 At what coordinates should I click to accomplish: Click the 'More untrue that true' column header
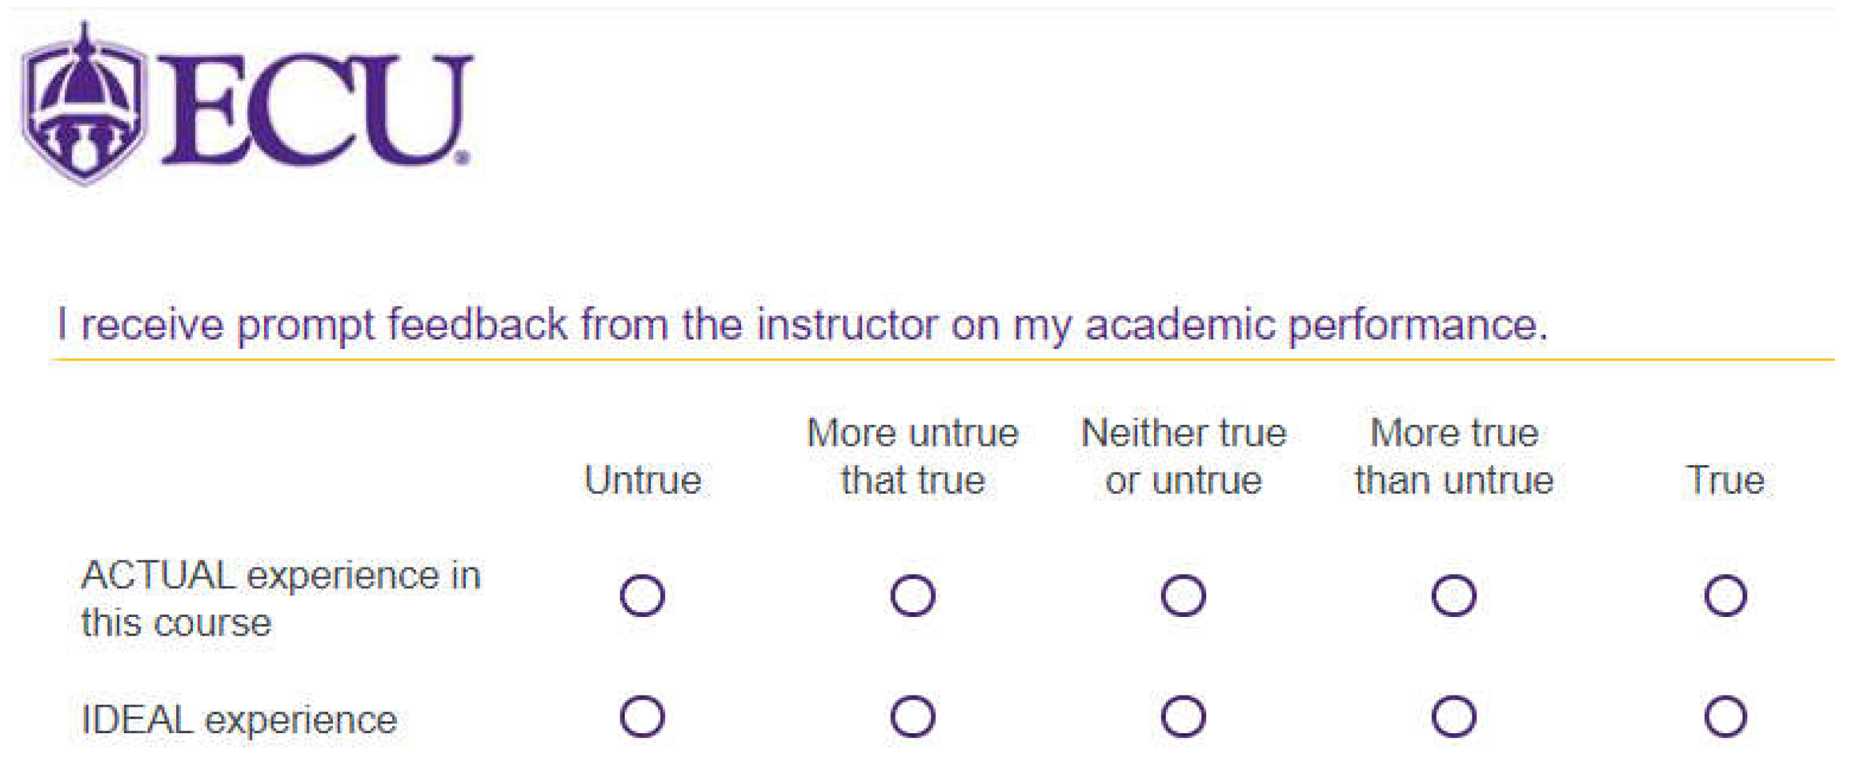pos(912,456)
